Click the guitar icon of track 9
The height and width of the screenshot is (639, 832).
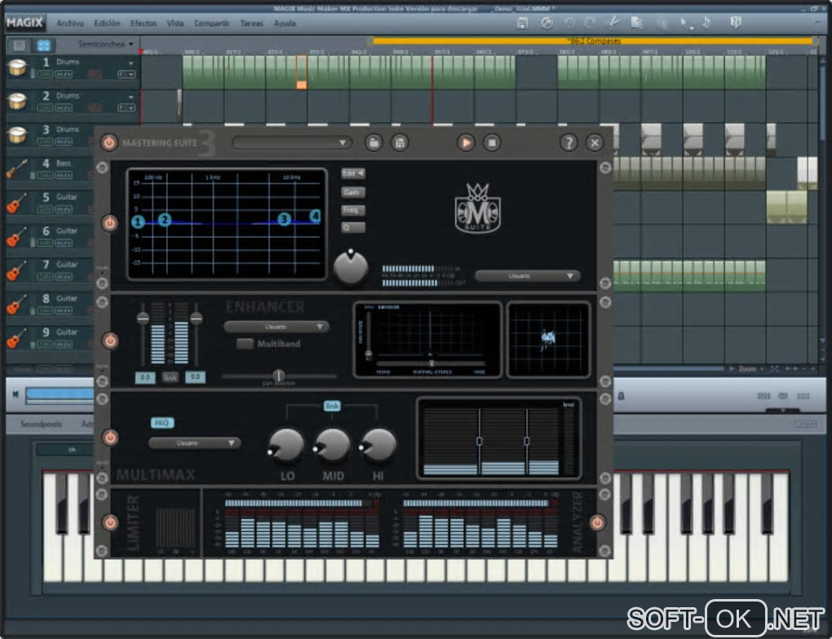17,338
